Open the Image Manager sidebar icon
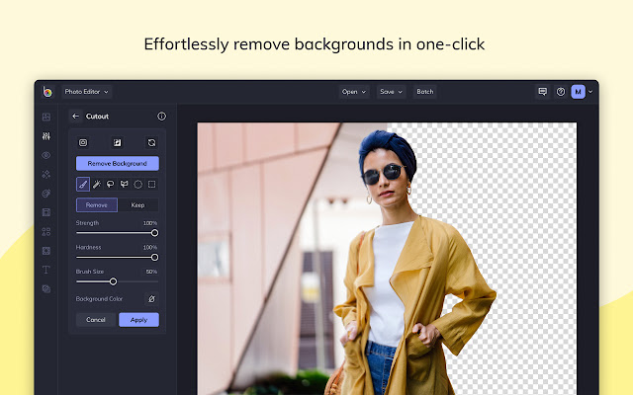This screenshot has height=395, width=633. [x=46, y=117]
